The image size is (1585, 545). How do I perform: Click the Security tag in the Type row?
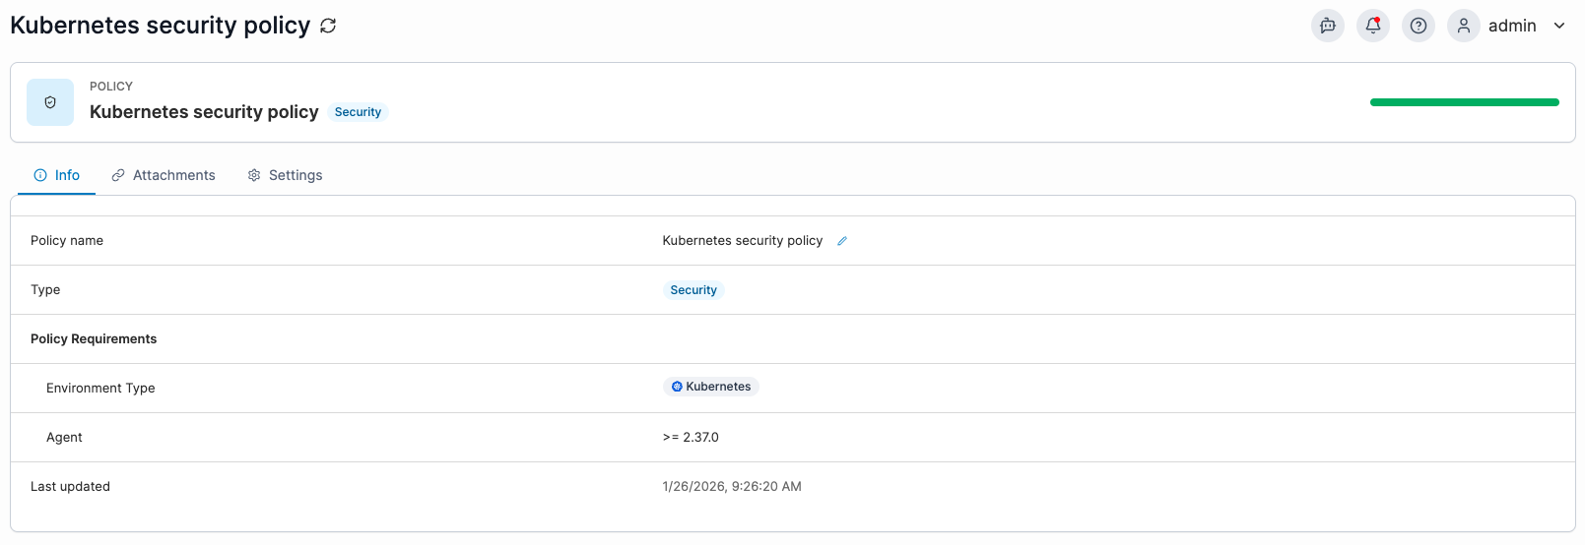click(x=693, y=290)
